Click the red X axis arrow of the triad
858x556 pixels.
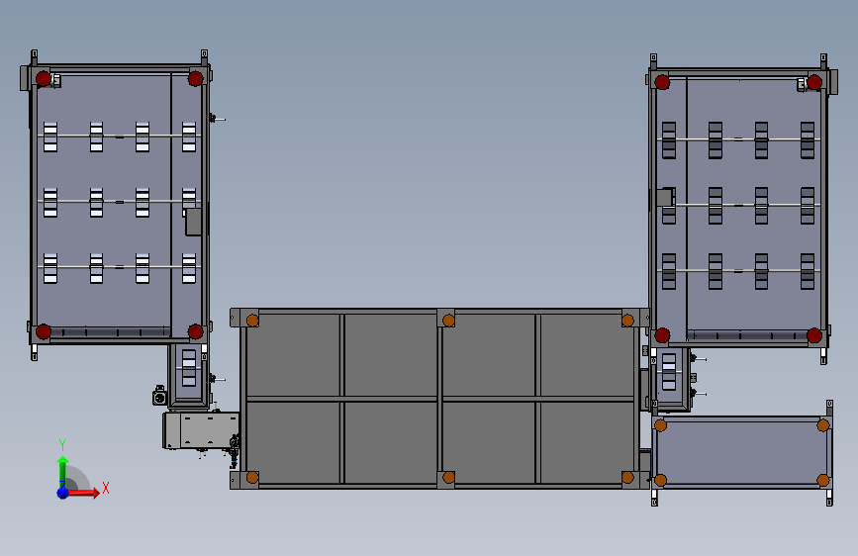(82, 493)
